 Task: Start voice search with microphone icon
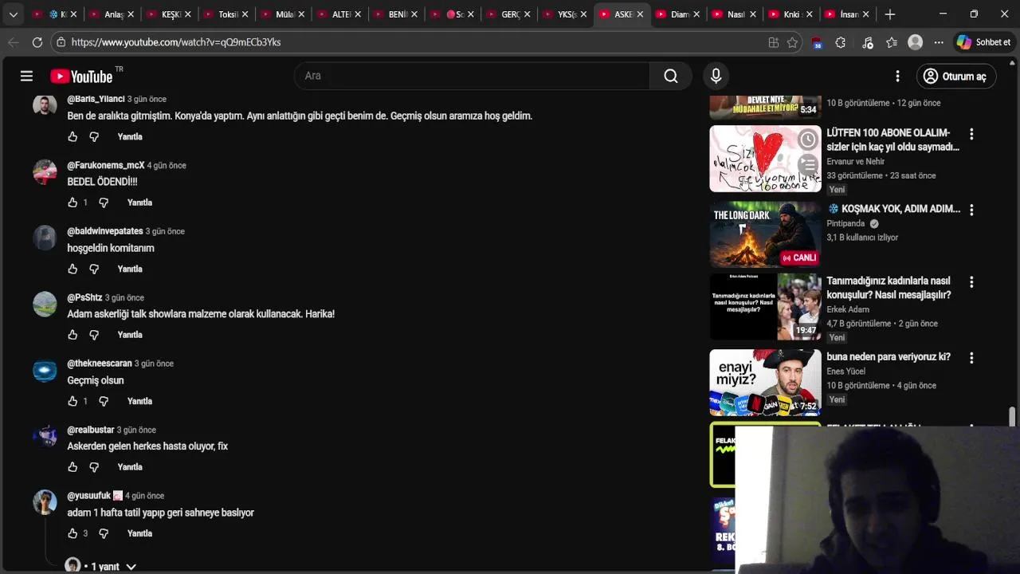point(716,76)
